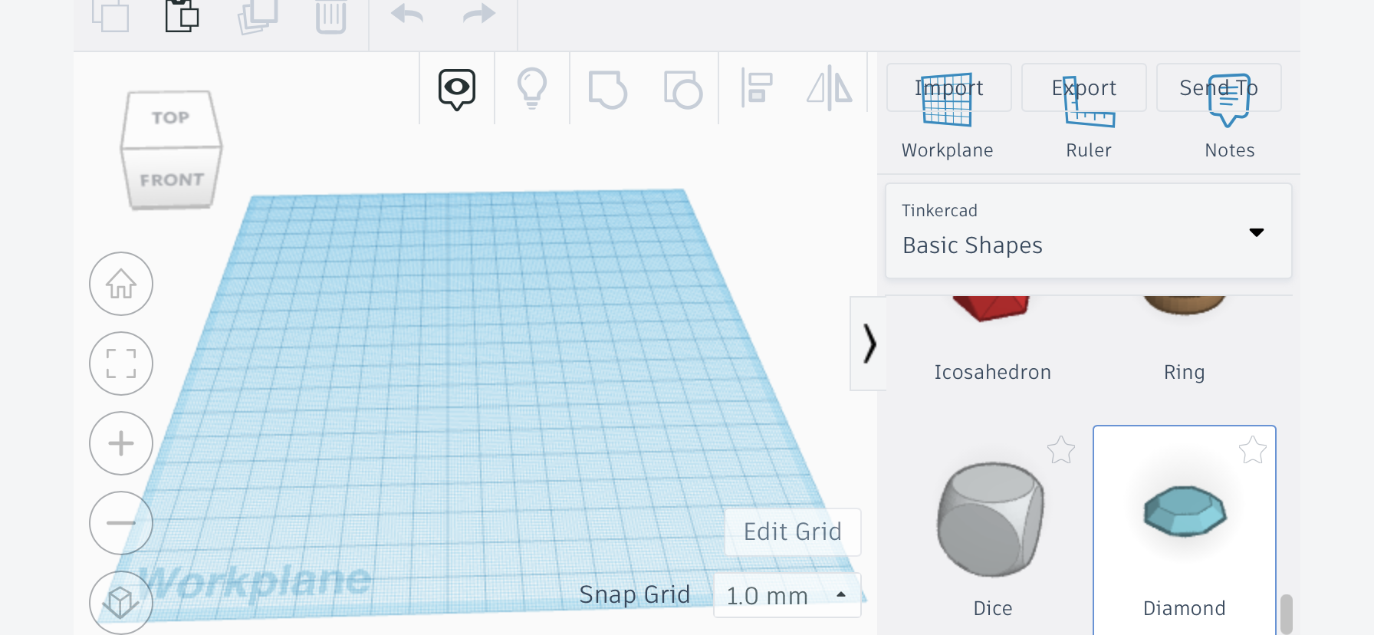The width and height of the screenshot is (1374, 635).
Task: Select the Ring shape
Action: [1184, 340]
